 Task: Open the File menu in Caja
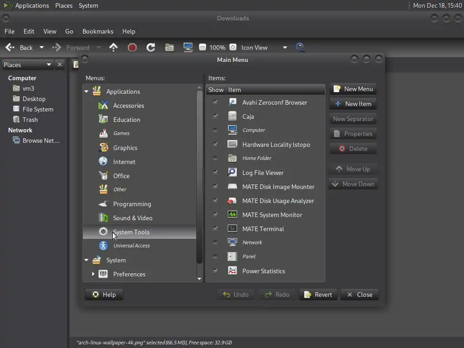(x=9, y=31)
